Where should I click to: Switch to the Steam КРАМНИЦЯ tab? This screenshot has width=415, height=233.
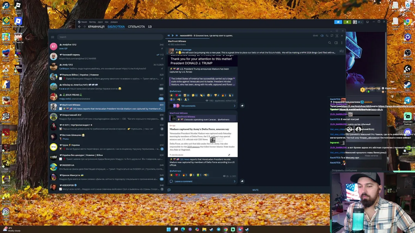point(96,27)
